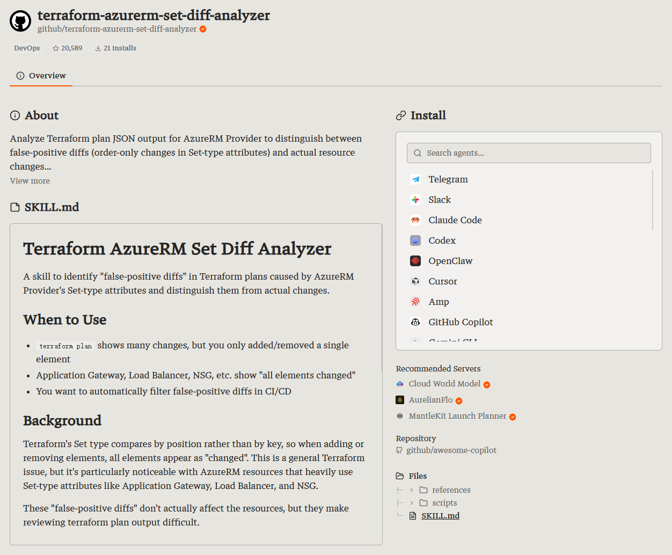
Task: Click the Cursor agent icon
Action: click(415, 281)
